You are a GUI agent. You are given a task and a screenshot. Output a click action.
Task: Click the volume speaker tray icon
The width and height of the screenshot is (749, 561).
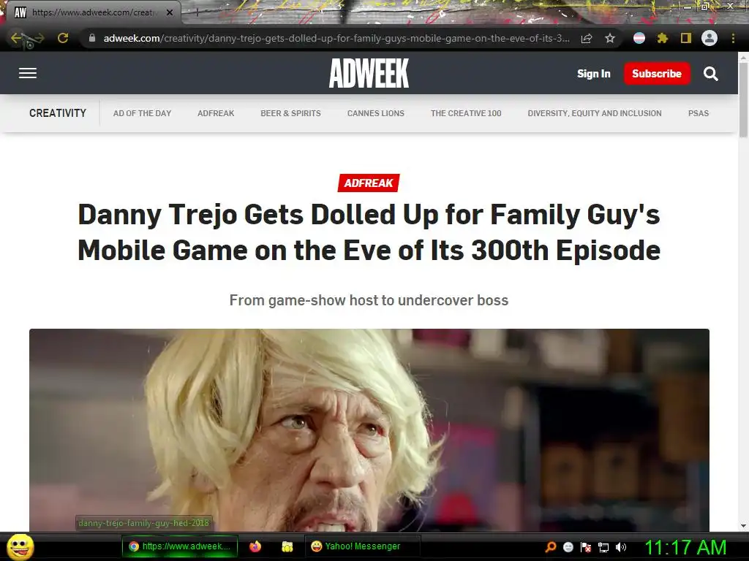point(621,547)
